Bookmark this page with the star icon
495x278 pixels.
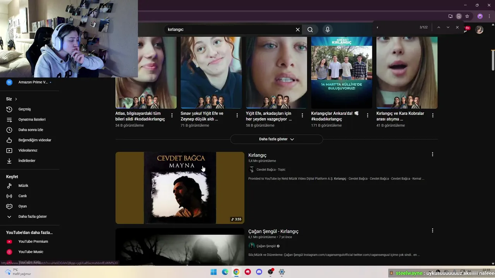pos(467,16)
